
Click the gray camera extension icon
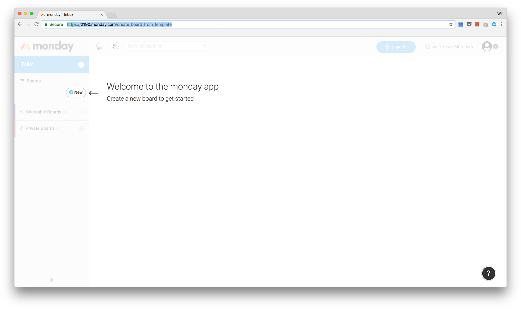[x=486, y=24]
